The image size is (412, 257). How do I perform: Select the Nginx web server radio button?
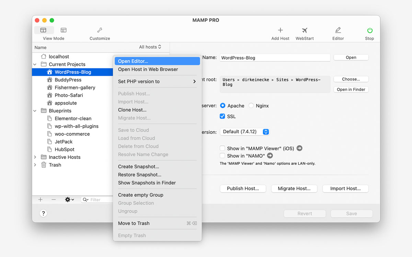point(251,106)
